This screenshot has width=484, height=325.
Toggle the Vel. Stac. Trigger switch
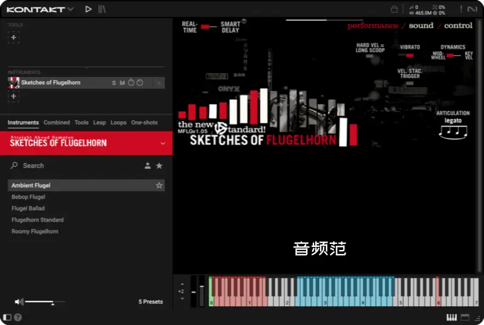410,83
